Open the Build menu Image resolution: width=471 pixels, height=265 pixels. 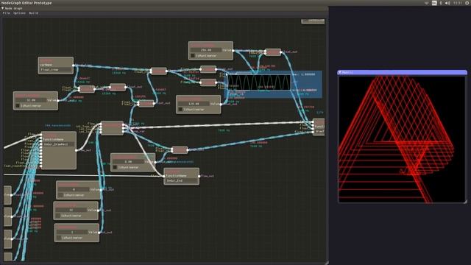coord(33,13)
